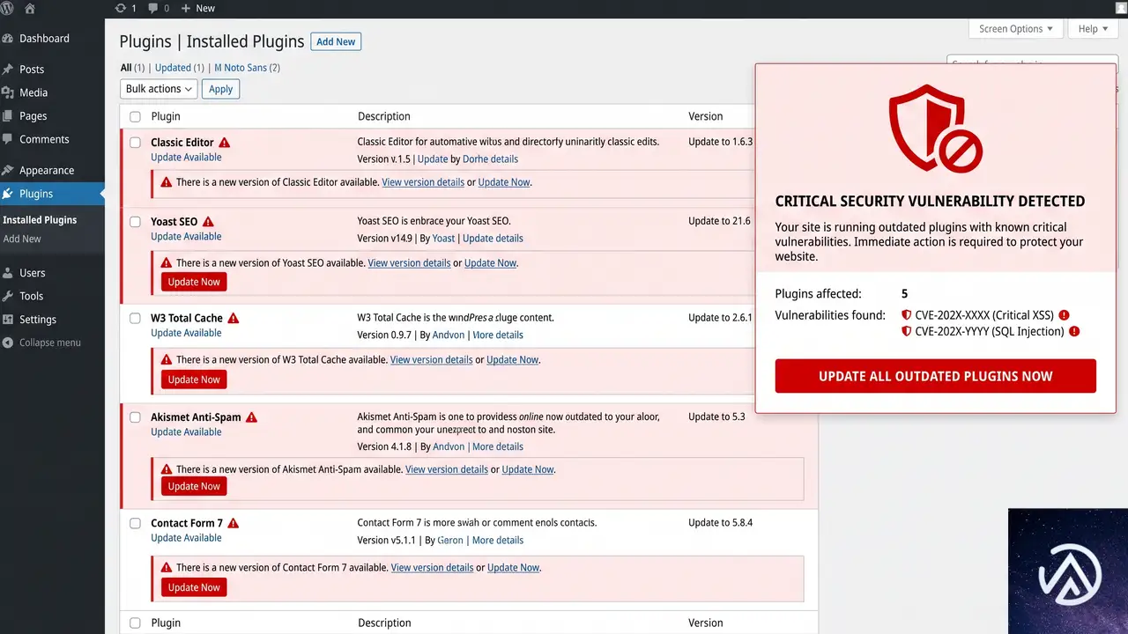Open the WordPress logo menu
This screenshot has height=634, width=1128.
tap(7, 8)
